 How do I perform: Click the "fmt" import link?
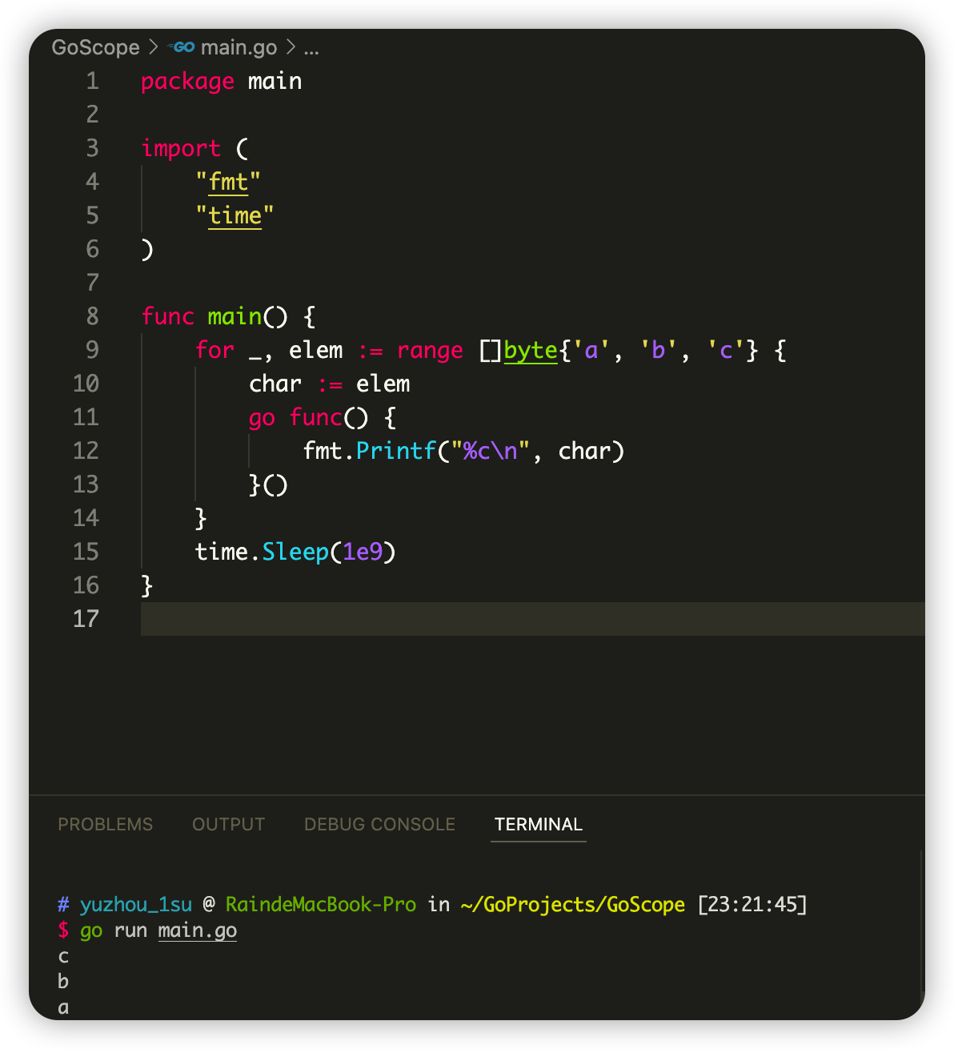pos(228,183)
